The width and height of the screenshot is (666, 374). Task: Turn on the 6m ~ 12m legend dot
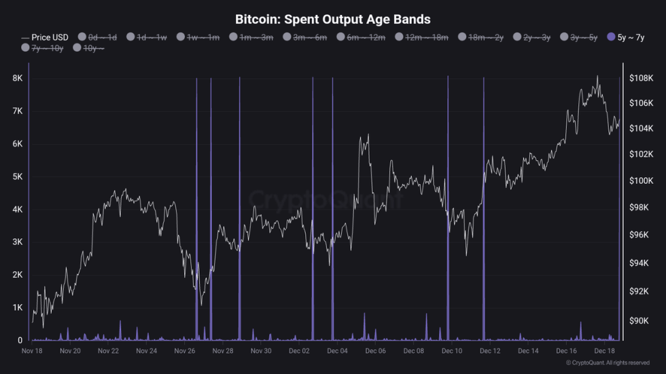(x=341, y=37)
